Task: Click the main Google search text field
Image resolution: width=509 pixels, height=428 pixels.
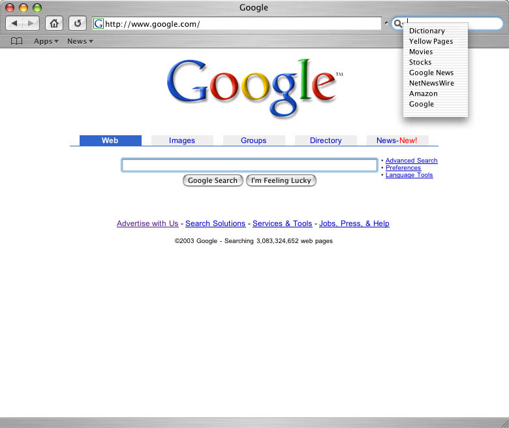Action: tap(249, 165)
